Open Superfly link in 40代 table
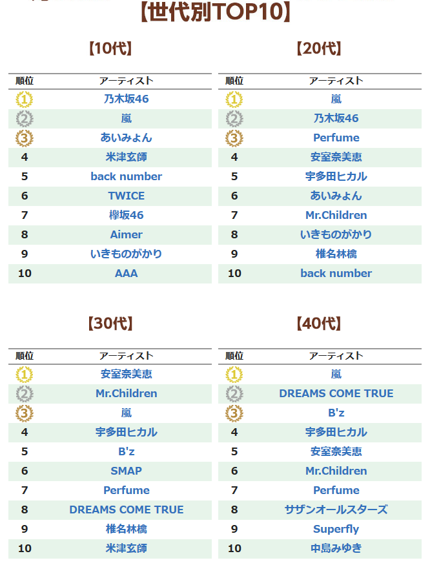430x567 pixels. [336, 529]
